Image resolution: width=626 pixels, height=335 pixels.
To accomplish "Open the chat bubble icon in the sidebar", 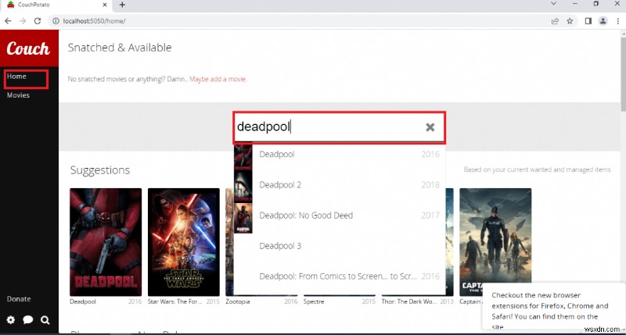I will pyautogui.click(x=28, y=320).
